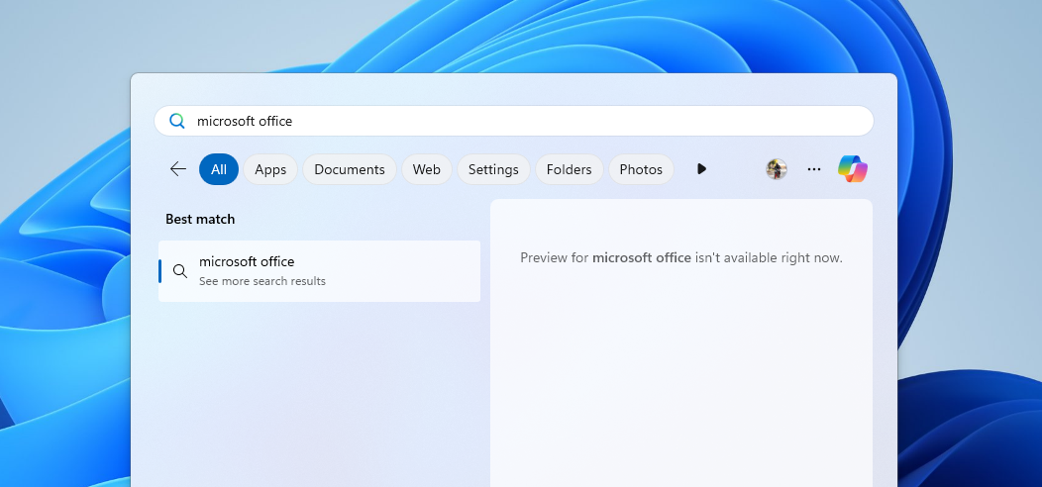Click the search icon beside best match result

[180, 271]
